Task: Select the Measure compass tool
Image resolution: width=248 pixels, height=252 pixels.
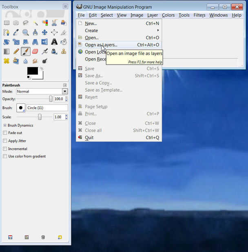Action: [35, 33]
